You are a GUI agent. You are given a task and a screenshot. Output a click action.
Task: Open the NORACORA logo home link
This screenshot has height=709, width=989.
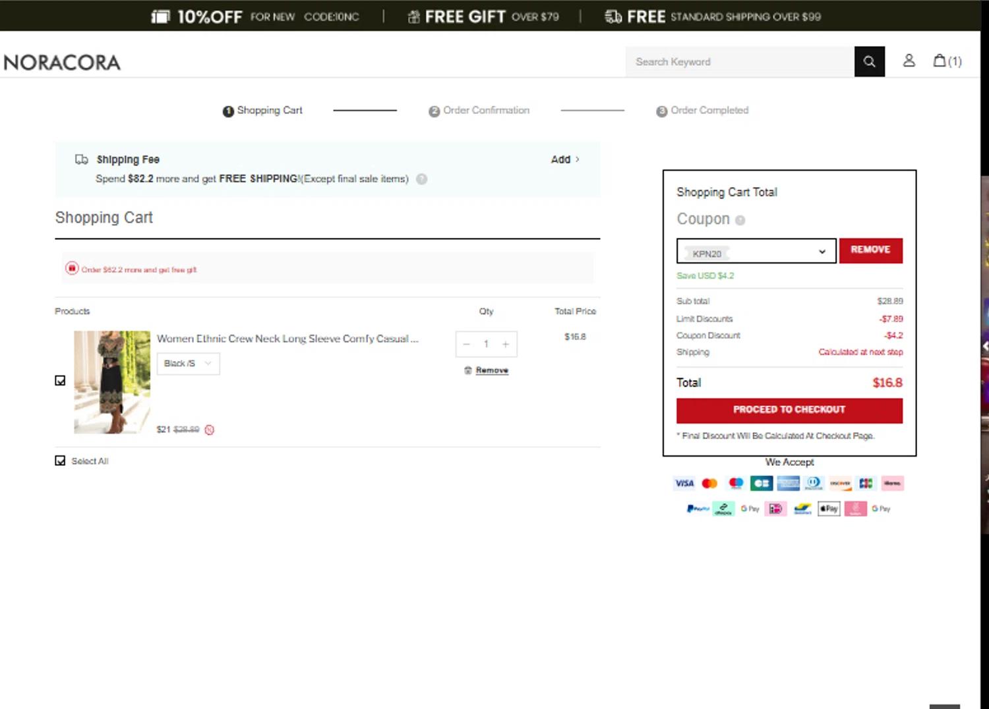pyautogui.click(x=62, y=63)
